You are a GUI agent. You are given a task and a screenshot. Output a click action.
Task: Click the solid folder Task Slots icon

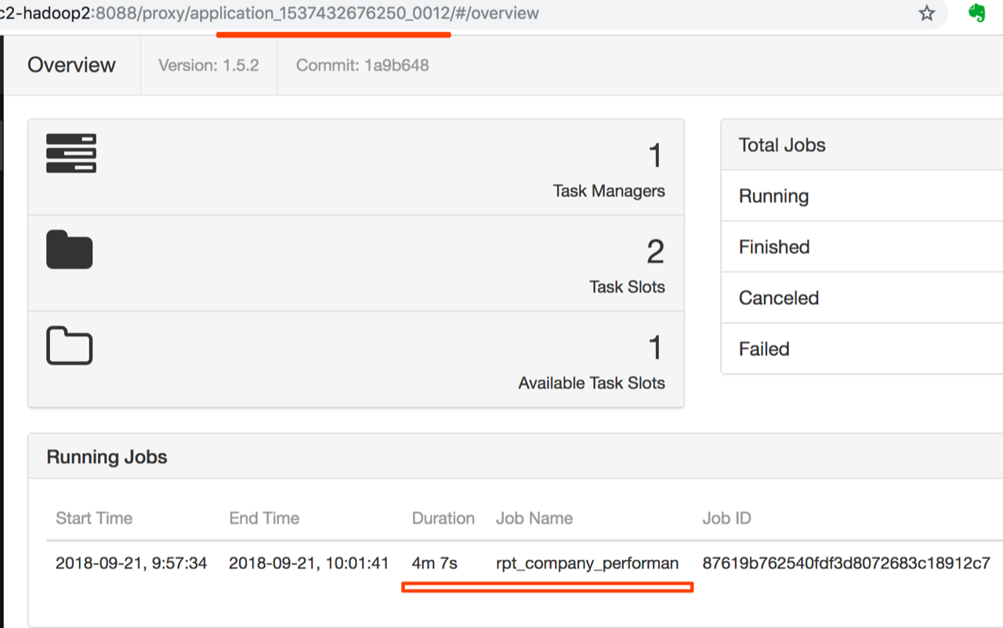click(70, 250)
